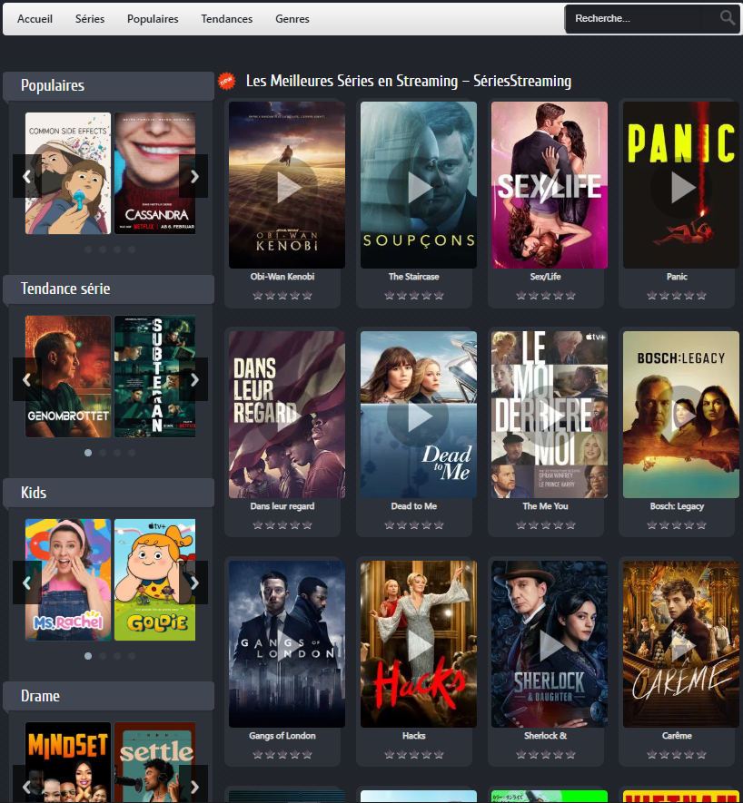743x803 pixels.
Task: Click the search magnifier icon
Action: pos(727,18)
